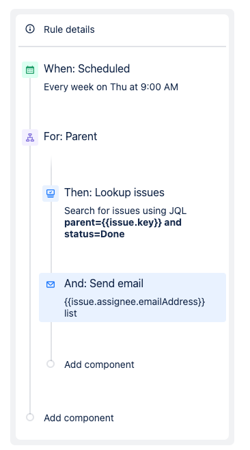Select the bold JQL parent={{issue.key}} query text
Screen dimensions: 250x450
123,222
